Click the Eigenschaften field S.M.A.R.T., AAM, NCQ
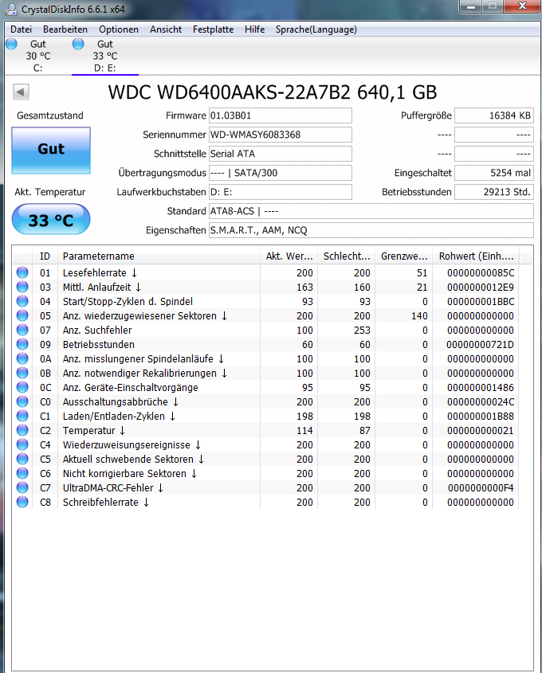Image resolution: width=542 pixels, height=673 pixels. click(371, 230)
